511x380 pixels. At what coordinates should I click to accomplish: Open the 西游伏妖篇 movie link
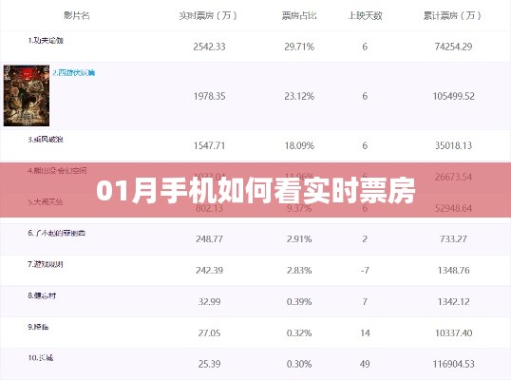click(74, 73)
